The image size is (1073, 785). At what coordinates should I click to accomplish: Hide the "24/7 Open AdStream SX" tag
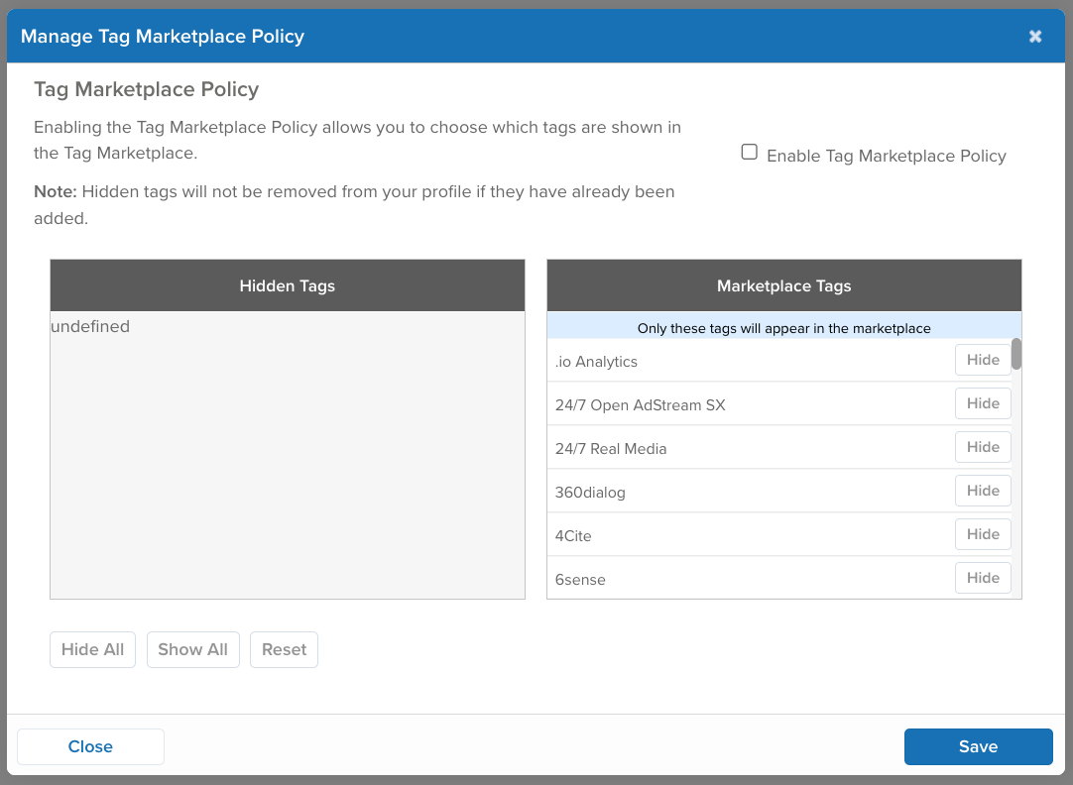click(983, 403)
